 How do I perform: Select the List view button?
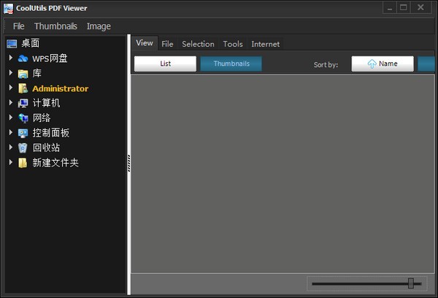[x=166, y=64]
